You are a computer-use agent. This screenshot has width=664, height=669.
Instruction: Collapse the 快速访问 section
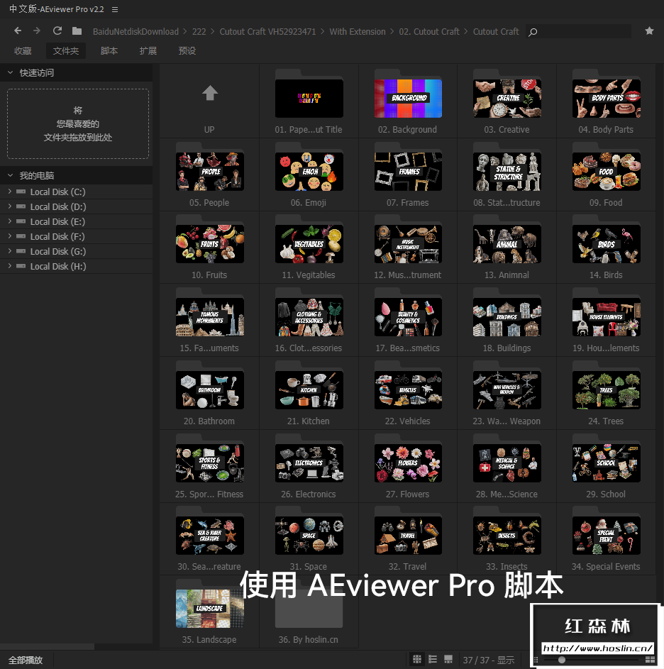(x=10, y=72)
